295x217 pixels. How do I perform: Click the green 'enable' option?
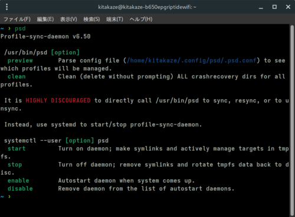[18, 180]
